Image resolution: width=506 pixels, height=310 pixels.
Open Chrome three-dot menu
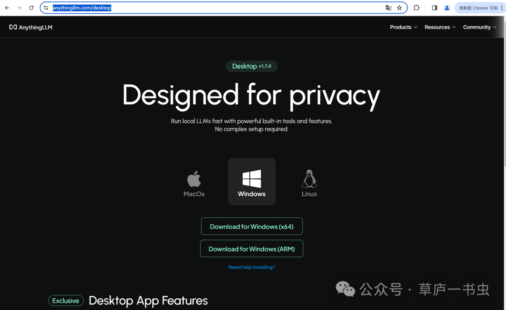click(502, 8)
